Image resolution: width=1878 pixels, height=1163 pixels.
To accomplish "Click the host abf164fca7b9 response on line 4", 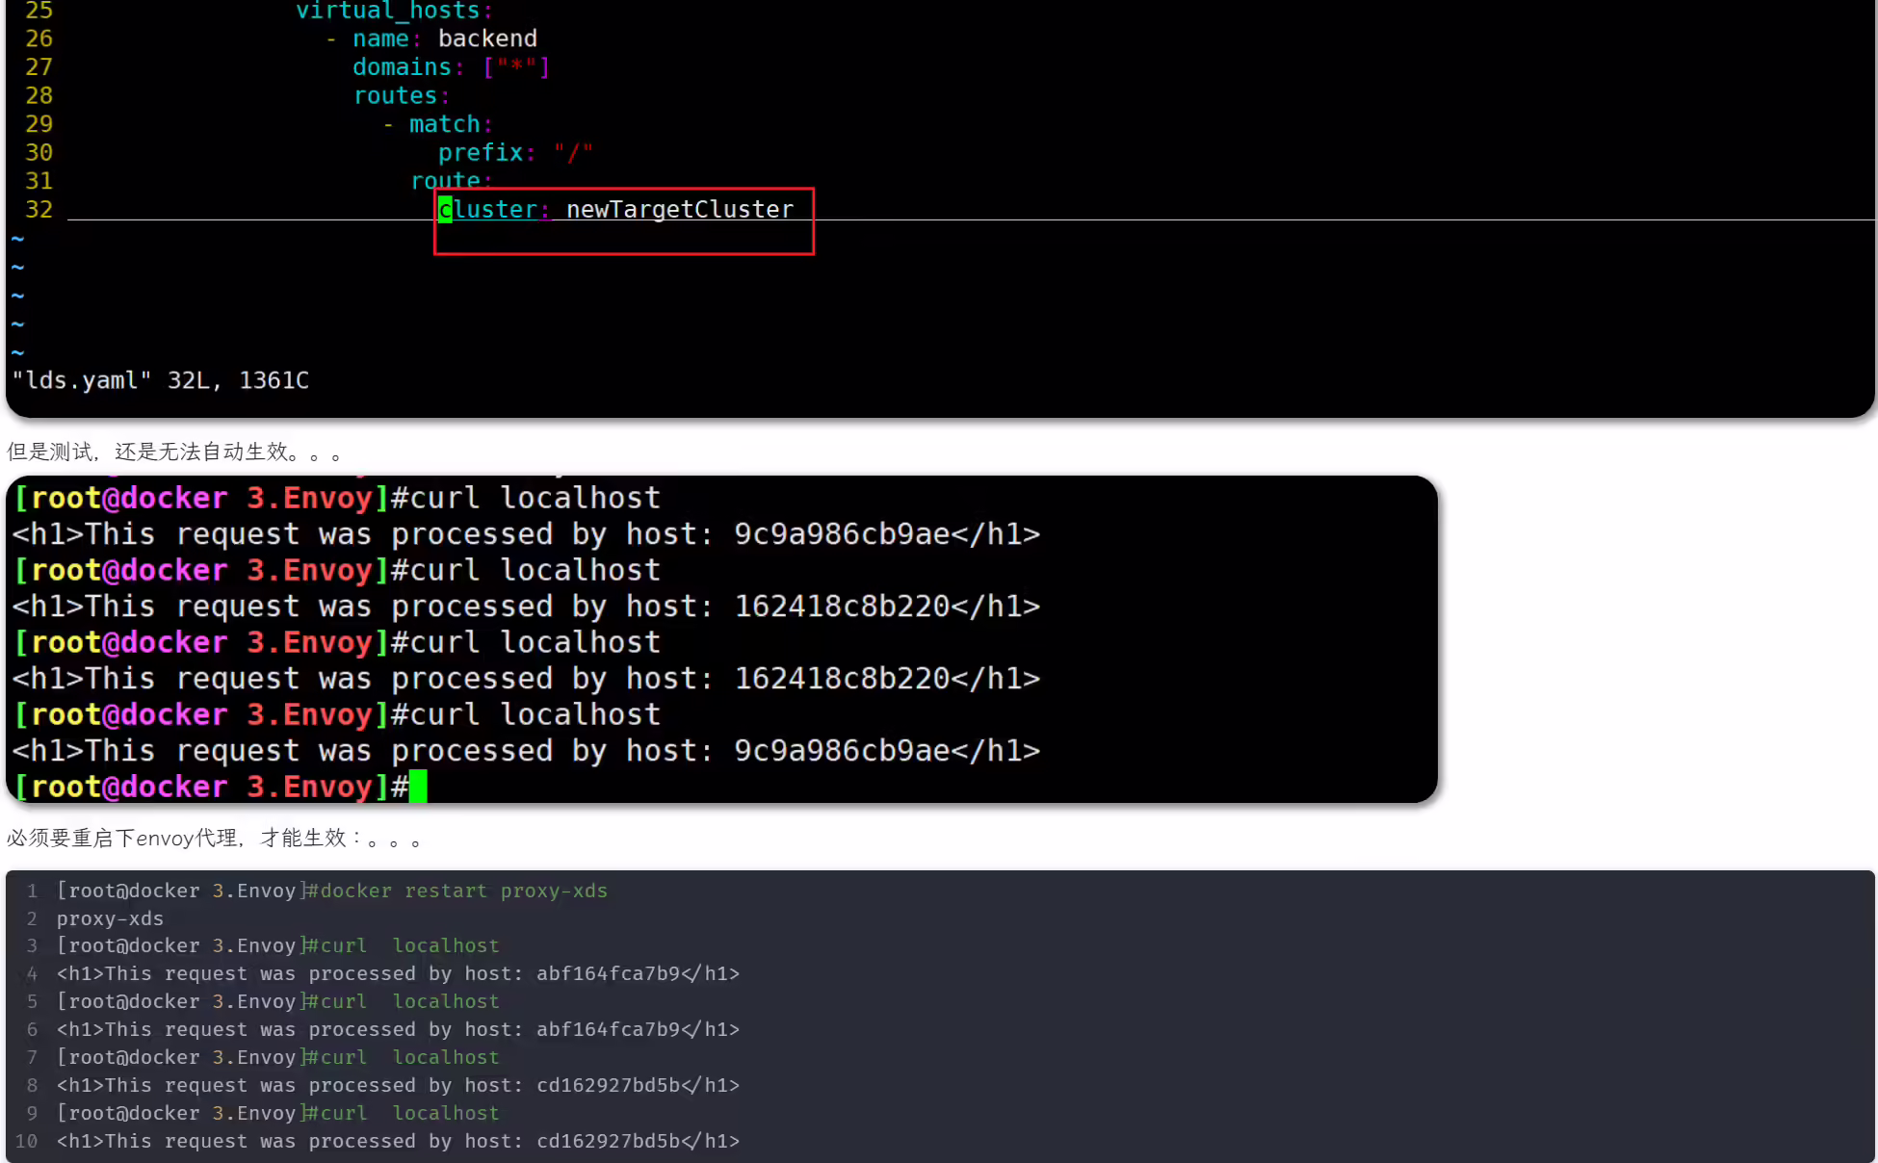I will pyautogui.click(x=398, y=973).
